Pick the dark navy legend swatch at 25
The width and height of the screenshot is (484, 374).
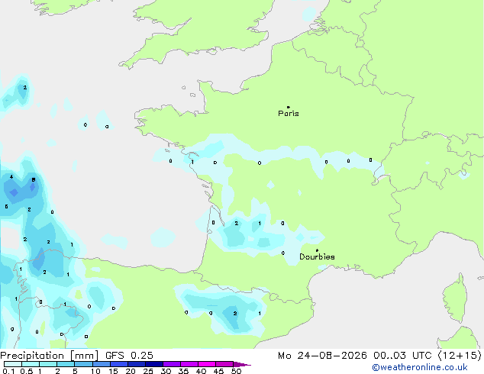click(154, 364)
